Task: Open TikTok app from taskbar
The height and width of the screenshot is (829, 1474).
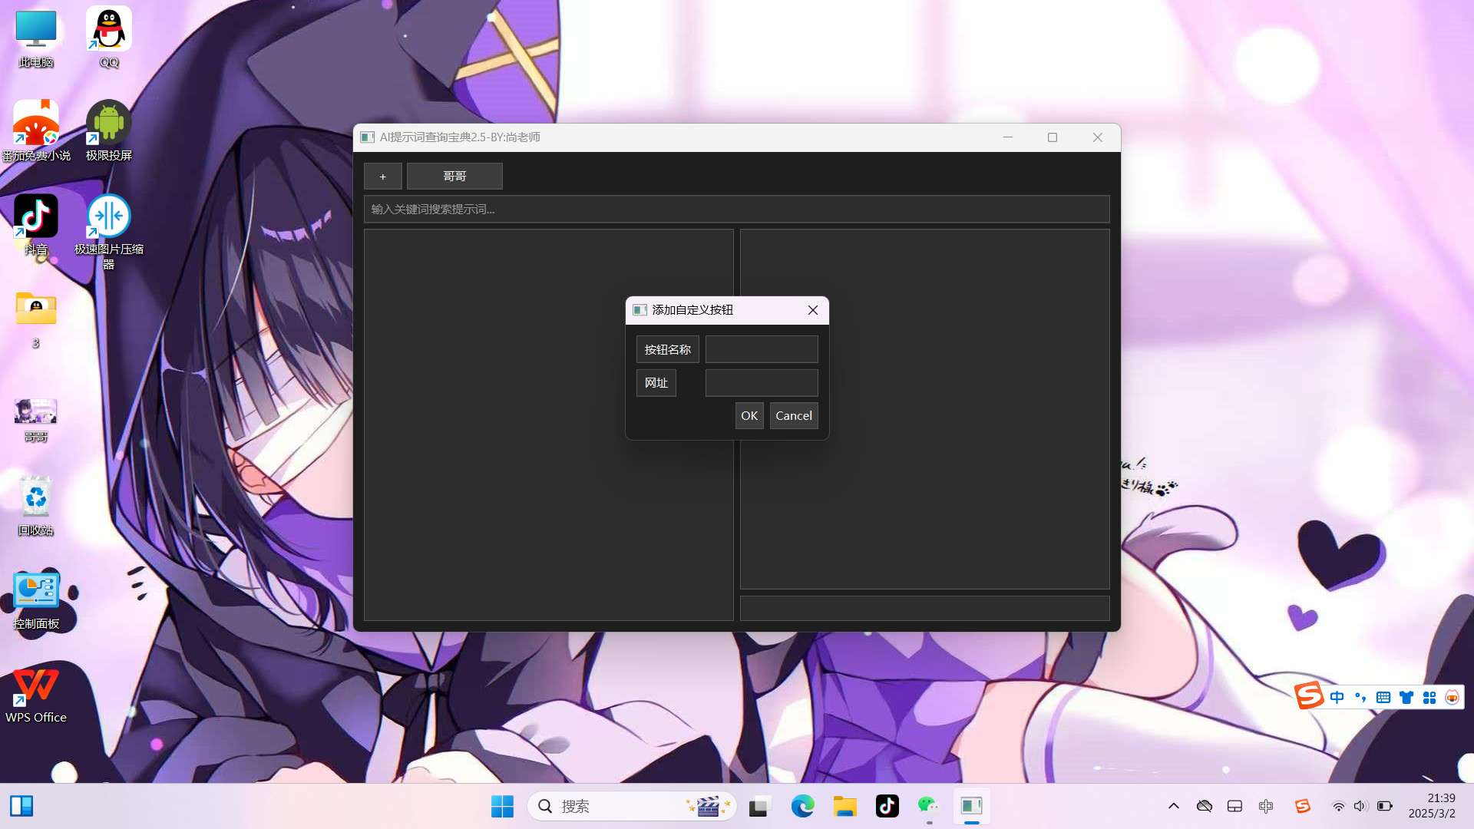Action: coord(887,806)
